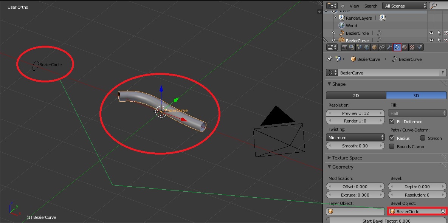This screenshot has height=223, width=448.
Task: Toggle BezierCircle visibility eye in outliner
Action: (431, 33)
